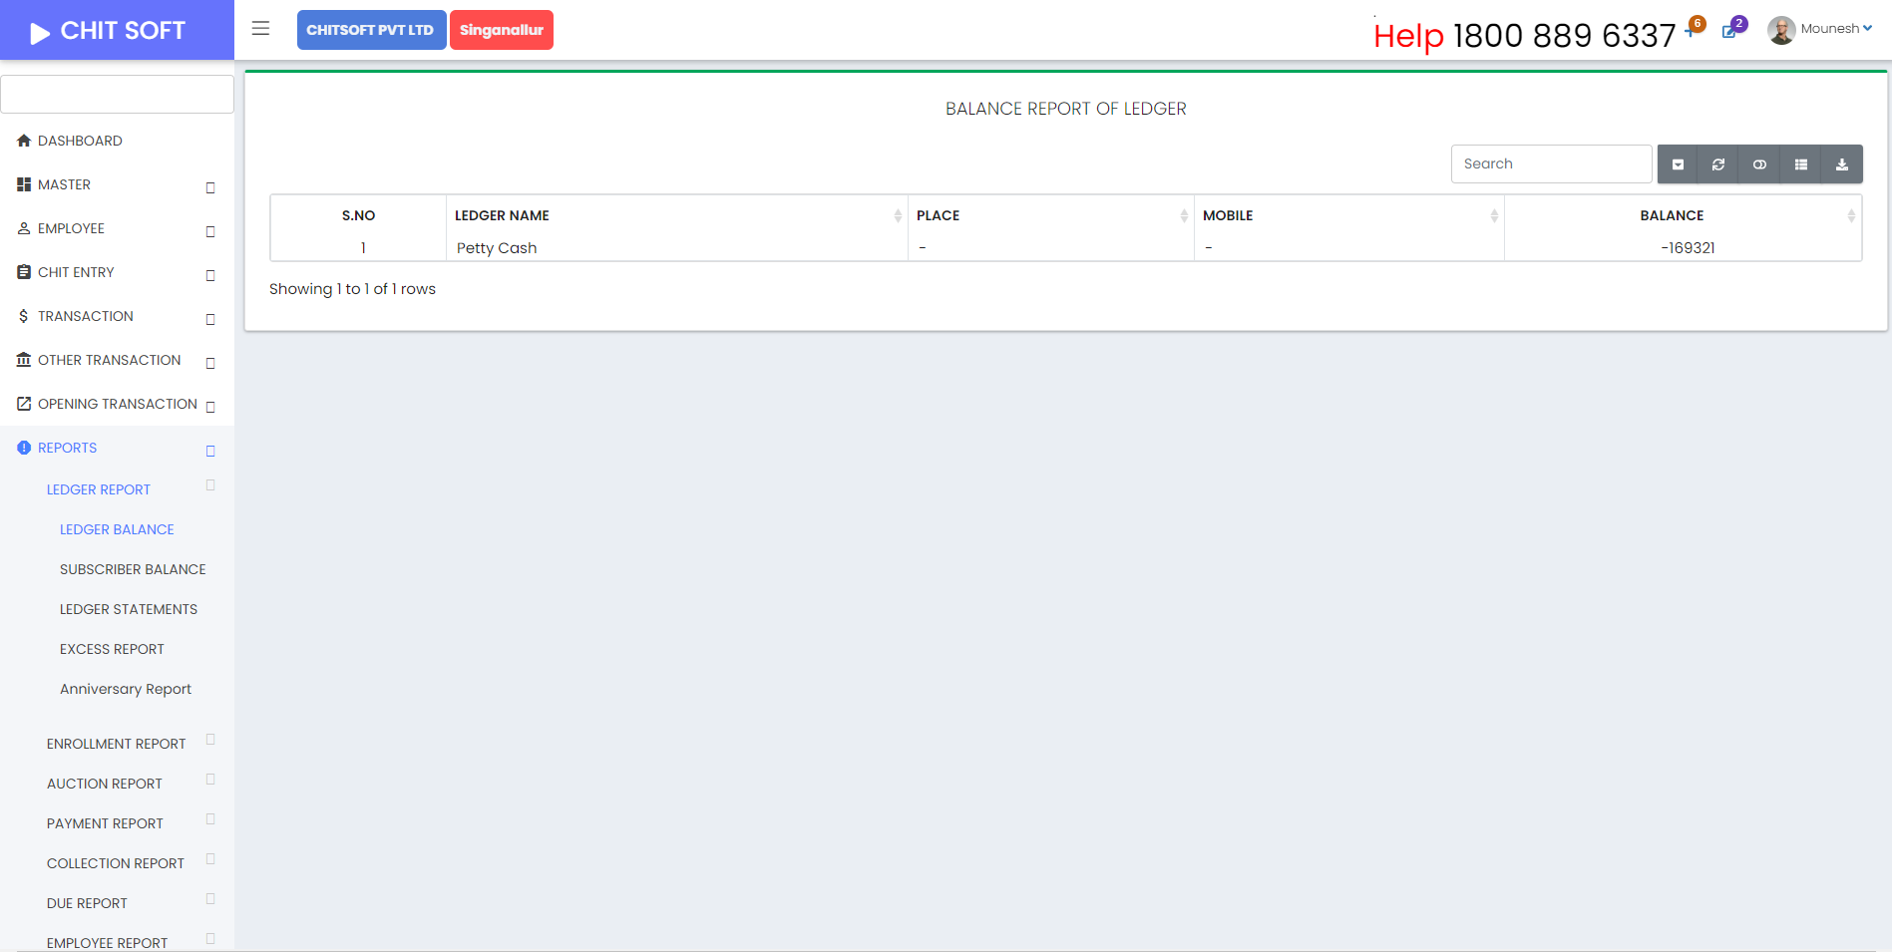This screenshot has height=952, width=1892.
Task: Click the CHITSOFT PVT LTD button
Action: pos(370,30)
